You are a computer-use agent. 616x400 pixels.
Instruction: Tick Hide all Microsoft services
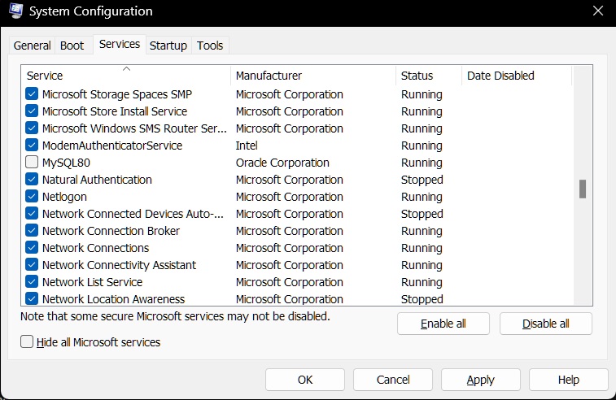point(27,341)
